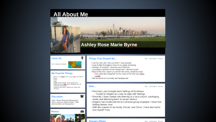The width and height of the screenshot is (216, 122).
Task: Click "like" on Things That Shaped Me post
Action: point(146,59)
